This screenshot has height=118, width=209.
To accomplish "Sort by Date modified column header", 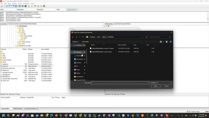I will tap(122, 45).
